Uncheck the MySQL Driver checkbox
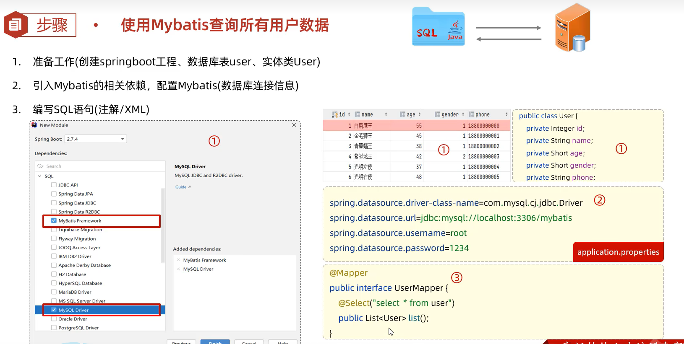684x344 pixels. (54, 310)
